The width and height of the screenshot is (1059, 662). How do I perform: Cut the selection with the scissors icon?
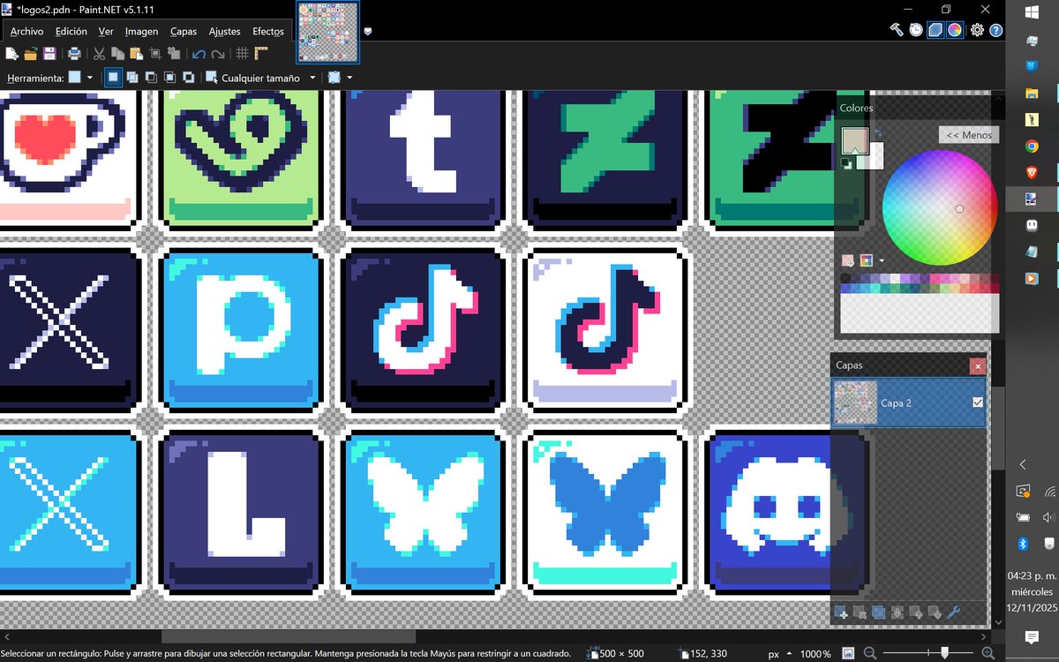[x=100, y=54]
